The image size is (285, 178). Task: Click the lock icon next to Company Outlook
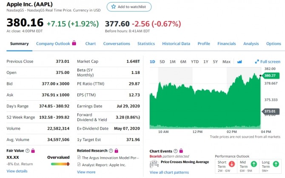[74, 43]
